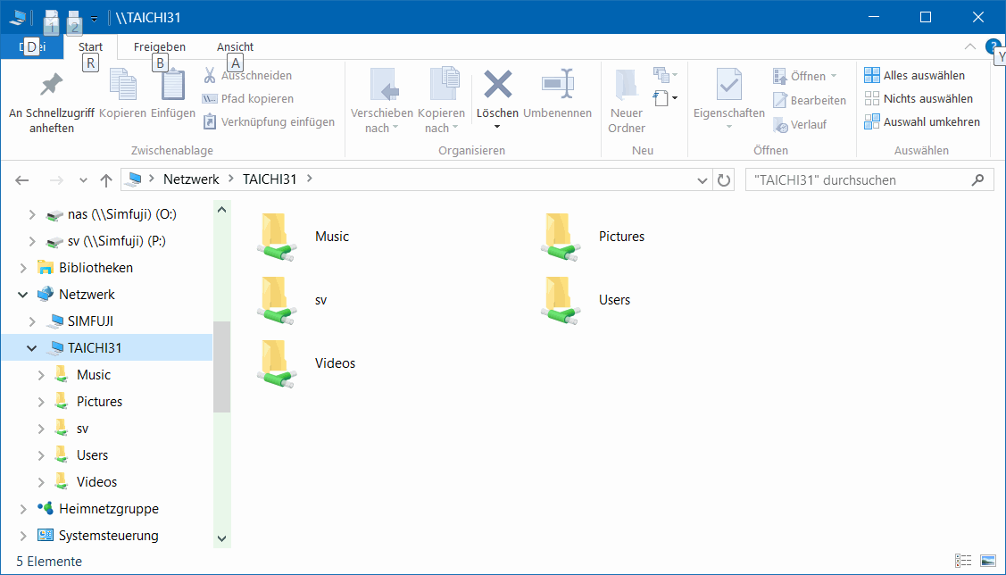1006x575 pixels.
Task: Switch to details view in status bar
Action: pyautogui.click(x=963, y=561)
